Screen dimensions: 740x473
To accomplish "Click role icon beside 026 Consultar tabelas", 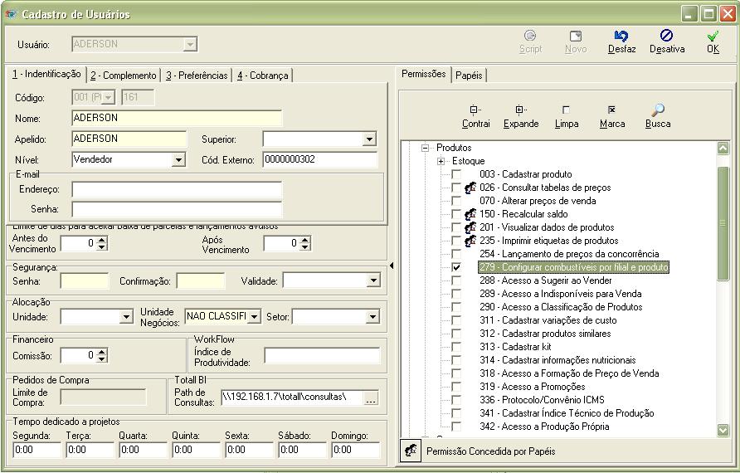I will [470, 188].
